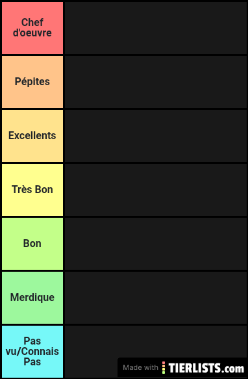Select the lime green 'Bon' tier label
Image resolution: width=248 pixels, height=379 pixels.
pos(32,244)
